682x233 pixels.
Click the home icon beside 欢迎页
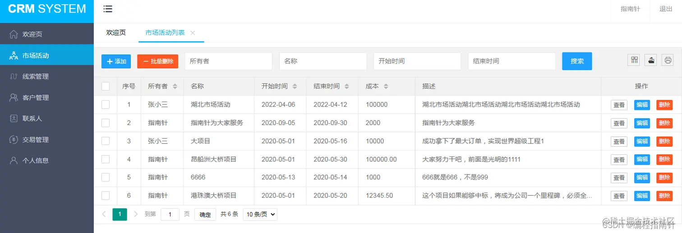point(14,34)
